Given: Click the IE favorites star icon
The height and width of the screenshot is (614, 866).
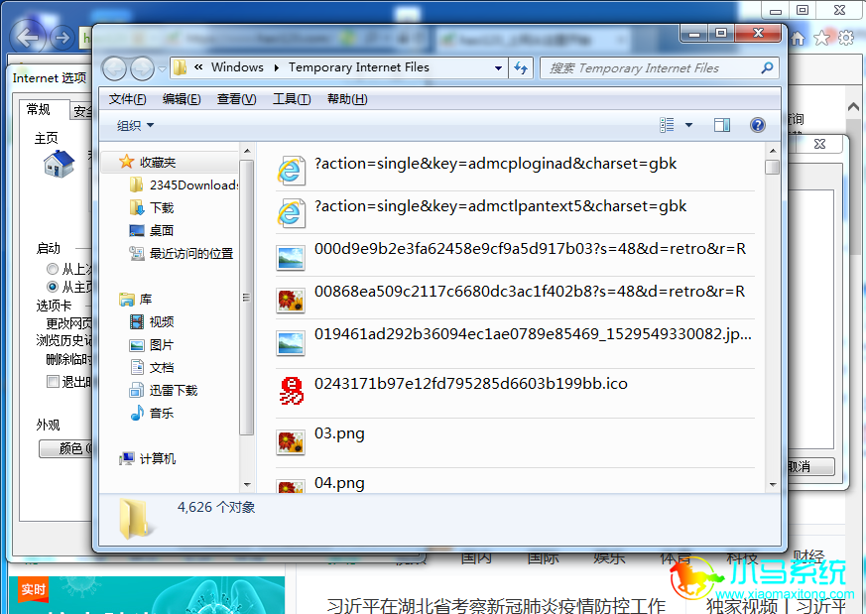Looking at the screenshot, I should pyautogui.click(x=821, y=38).
